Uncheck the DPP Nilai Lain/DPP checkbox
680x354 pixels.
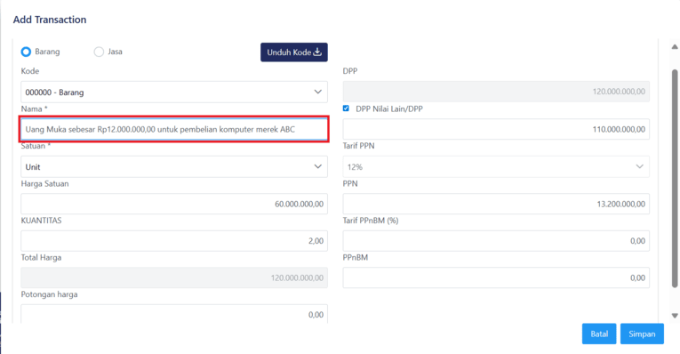point(346,109)
